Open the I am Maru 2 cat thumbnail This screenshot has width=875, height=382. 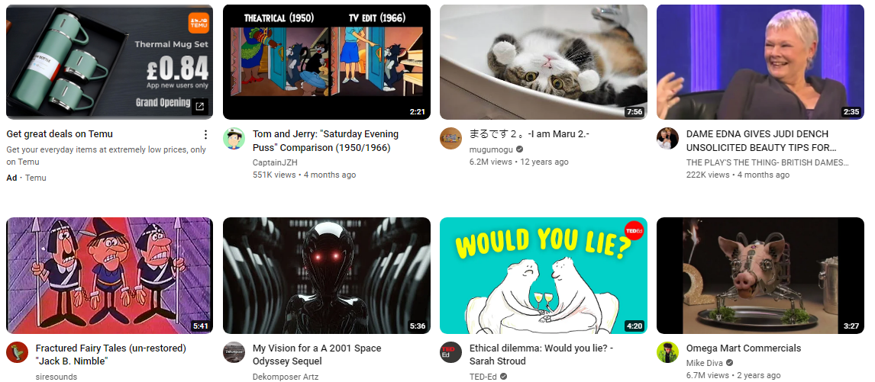click(x=544, y=62)
